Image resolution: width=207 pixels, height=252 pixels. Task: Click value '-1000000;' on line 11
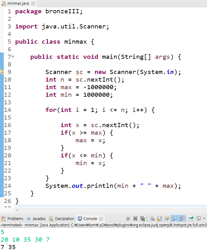coord(100,87)
